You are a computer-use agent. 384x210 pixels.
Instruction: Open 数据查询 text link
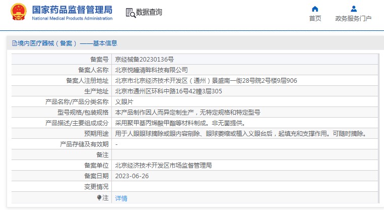(x=149, y=12)
